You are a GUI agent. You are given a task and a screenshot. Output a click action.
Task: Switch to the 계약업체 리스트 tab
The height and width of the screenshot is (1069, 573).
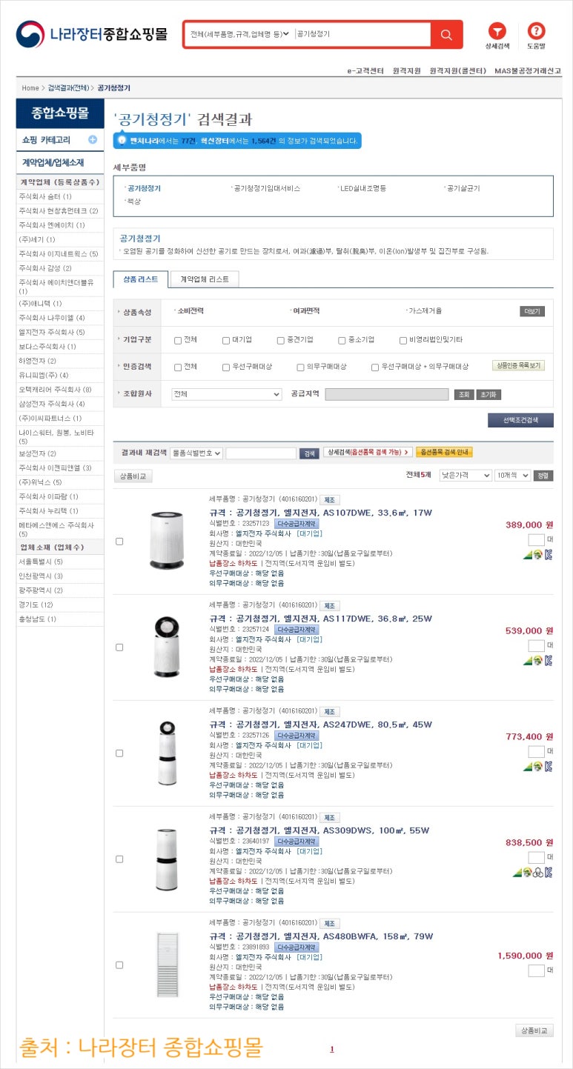205,279
